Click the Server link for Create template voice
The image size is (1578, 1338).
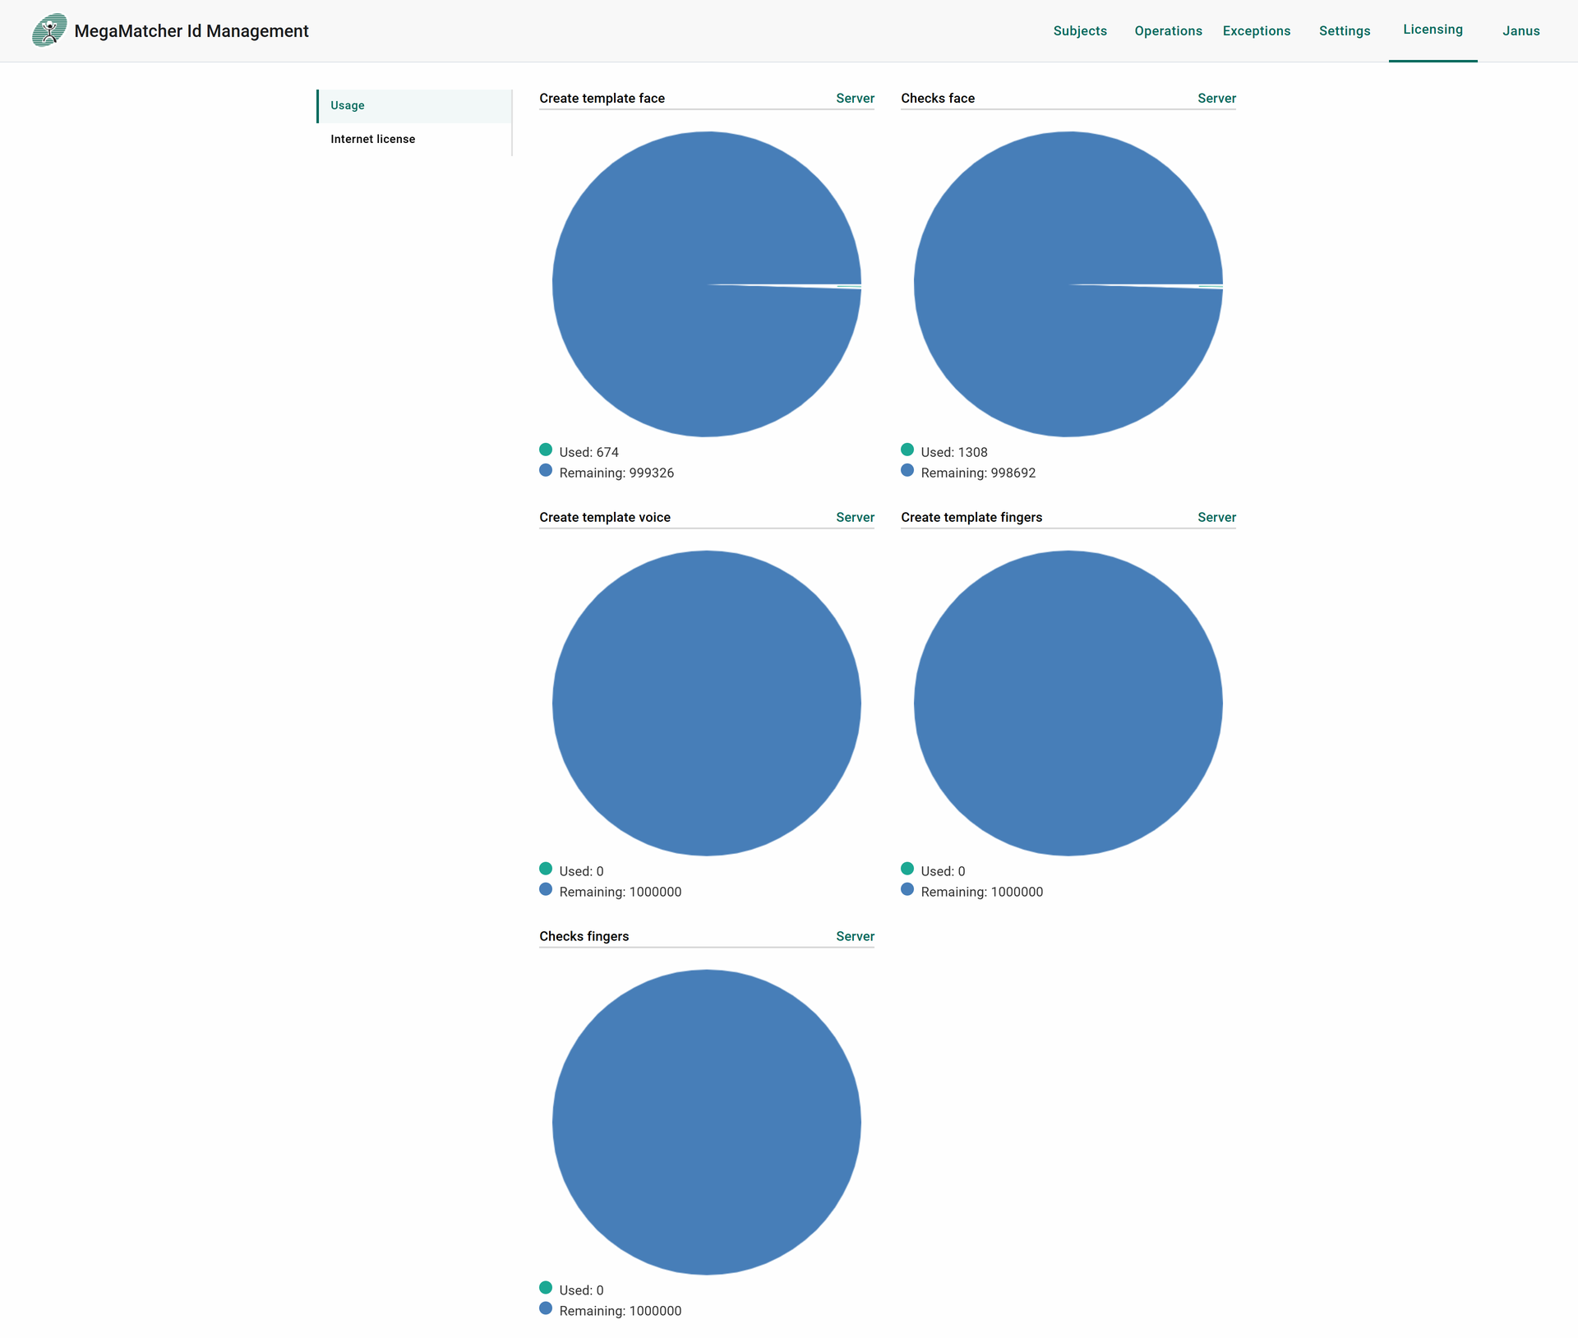[855, 518]
